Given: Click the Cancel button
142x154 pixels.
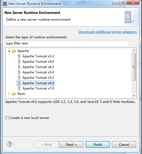Looking at the screenshot, I should pos(124,144).
